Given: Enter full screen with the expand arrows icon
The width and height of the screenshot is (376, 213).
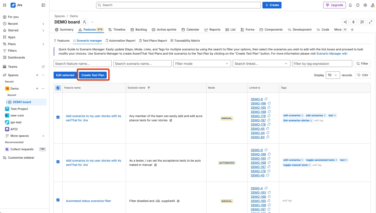Looking at the screenshot, I should point(370,22).
